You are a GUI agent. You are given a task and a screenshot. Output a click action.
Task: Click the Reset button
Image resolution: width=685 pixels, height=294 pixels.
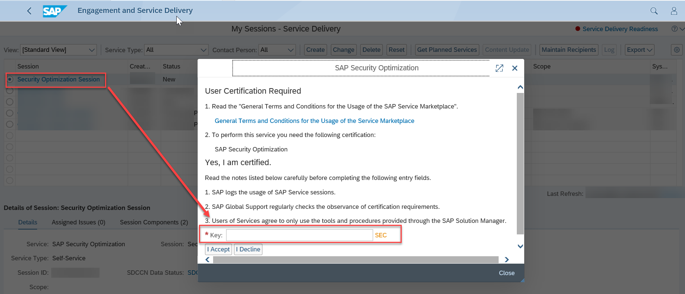click(x=397, y=50)
